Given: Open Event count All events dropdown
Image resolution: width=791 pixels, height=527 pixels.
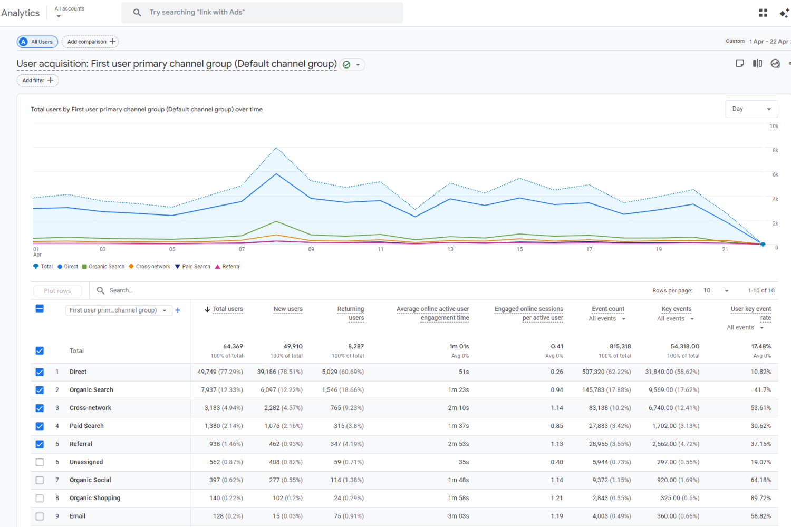Looking at the screenshot, I should pyautogui.click(x=607, y=319).
